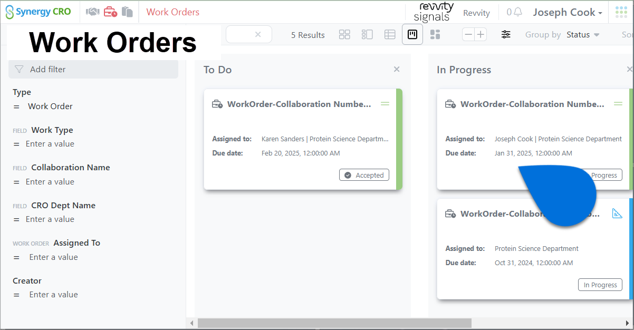Select Protein Science Department assignee on Oct 31 card
Viewport: 634px width, 330px height.
click(x=536, y=248)
